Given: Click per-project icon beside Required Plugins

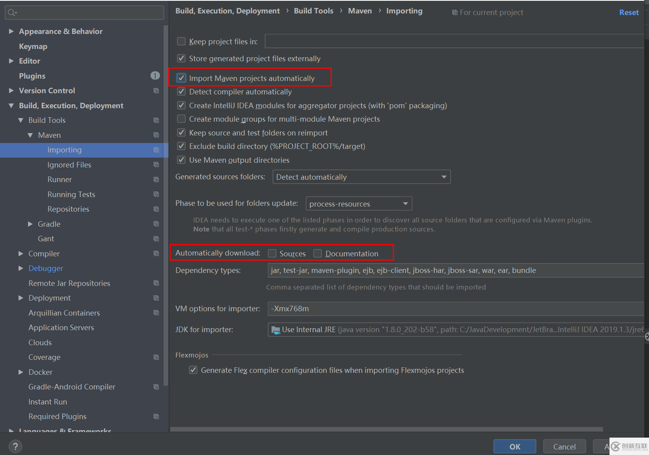Looking at the screenshot, I should click(x=156, y=416).
